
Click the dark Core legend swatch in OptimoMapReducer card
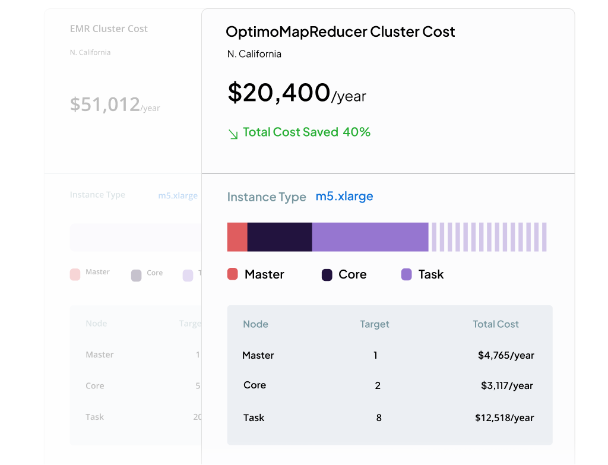click(327, 274)
